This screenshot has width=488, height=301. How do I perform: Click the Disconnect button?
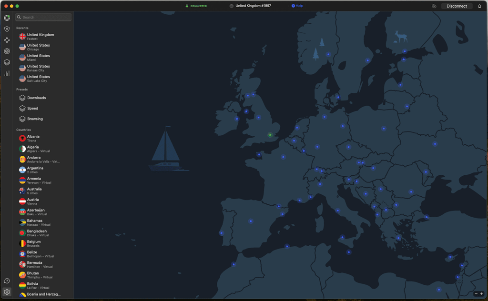tap(457, 6)
